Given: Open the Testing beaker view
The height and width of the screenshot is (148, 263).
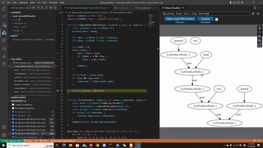Looking at the screenshot, I should pos(4,56).
